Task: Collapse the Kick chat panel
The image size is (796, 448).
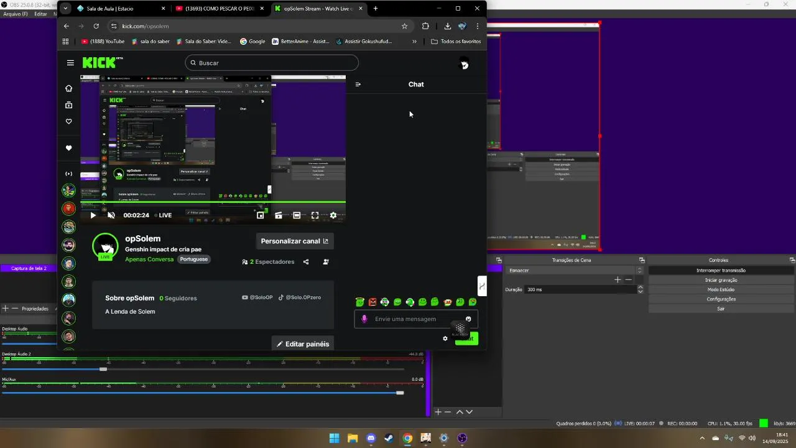Action: [x=358, y=84]
